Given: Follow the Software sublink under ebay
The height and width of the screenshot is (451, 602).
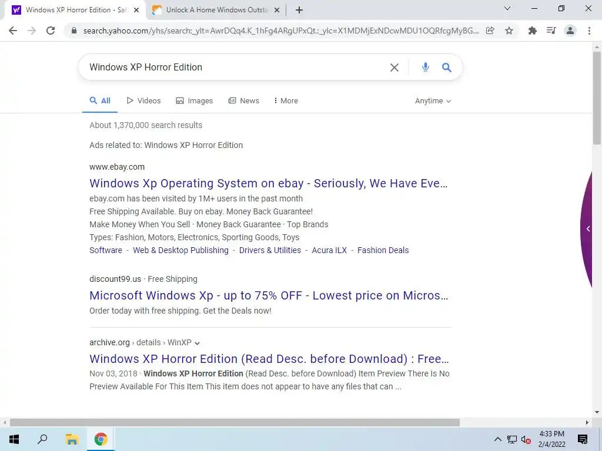Looking at the screenshot, I should tap(106, 250).
